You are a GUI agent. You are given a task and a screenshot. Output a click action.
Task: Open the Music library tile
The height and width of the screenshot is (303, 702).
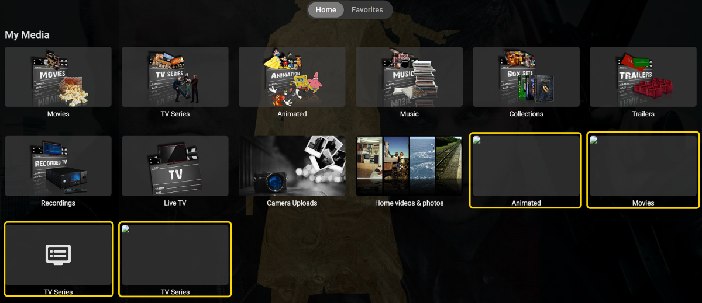[x=409, y=77]
